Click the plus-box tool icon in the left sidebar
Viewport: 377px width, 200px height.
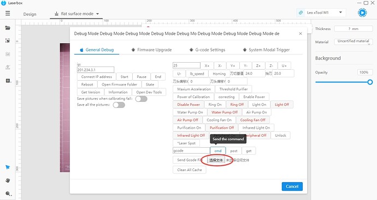[x=8, y=81]
